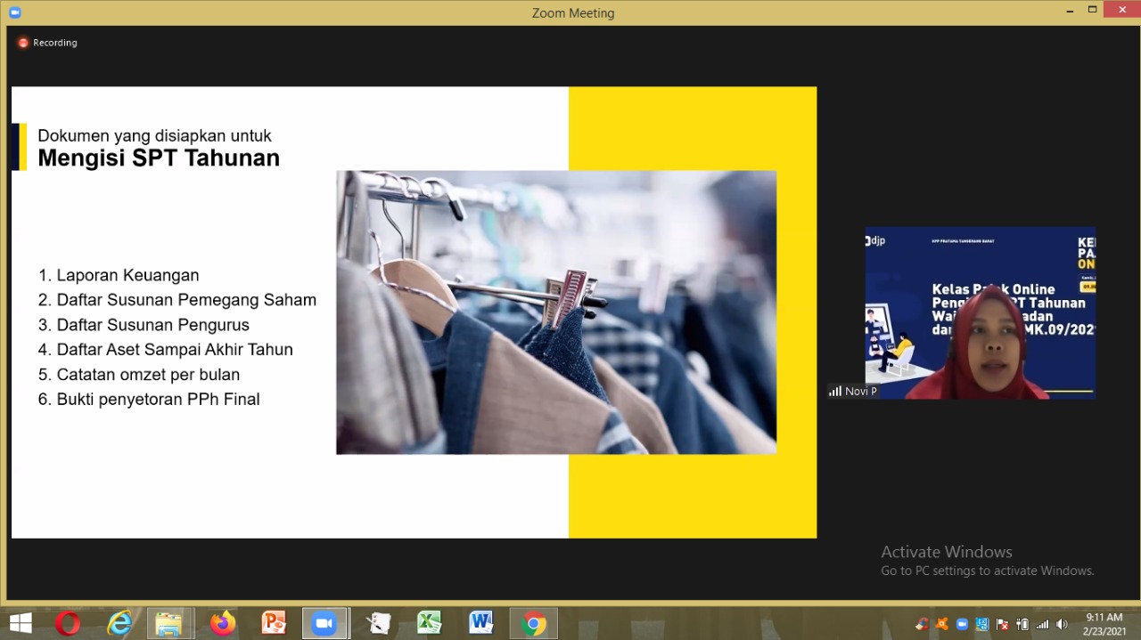Open File Explorer from taskbar
Image resolution: width=1141 pixels, height=640 pixels.
168,624
